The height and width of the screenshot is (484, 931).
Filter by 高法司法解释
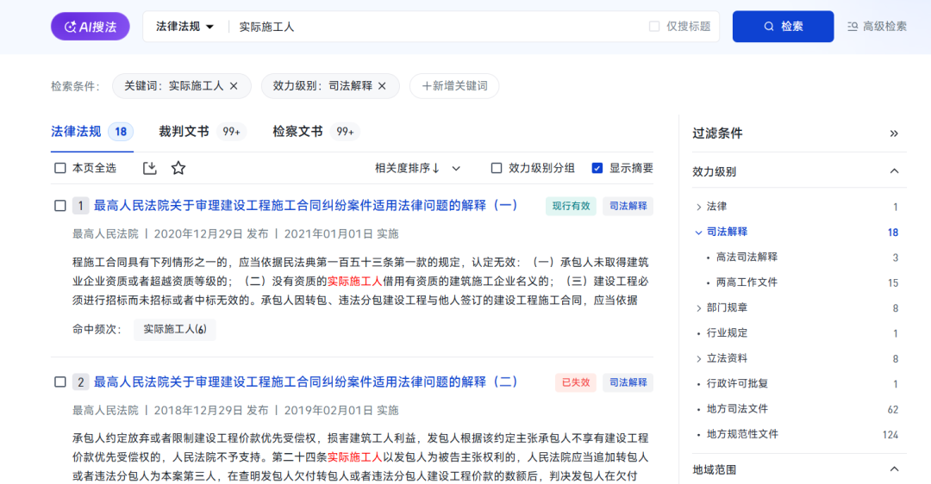pos(747,258)
